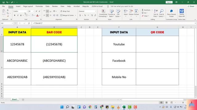The height and width of the screenshot is (110, 197).
Task: Click the Save icon in title bar
Action: click(3, 2)
